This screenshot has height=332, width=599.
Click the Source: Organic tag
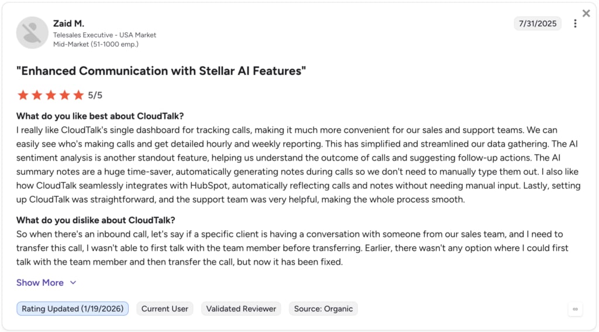tap(323, 309)
